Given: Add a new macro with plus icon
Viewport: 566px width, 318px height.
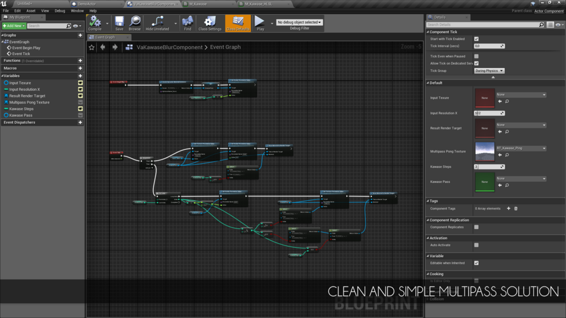Looking at the screenshot, I should (80, 68).
